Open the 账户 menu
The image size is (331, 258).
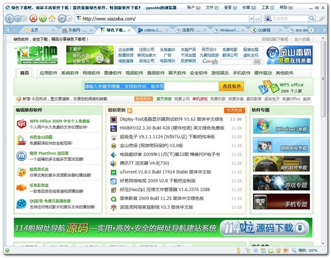(x=194, y=8)
